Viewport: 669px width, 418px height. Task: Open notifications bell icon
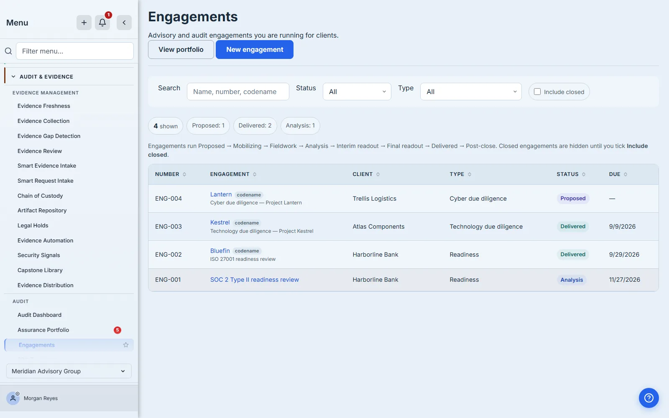click(x=102, y=23)
